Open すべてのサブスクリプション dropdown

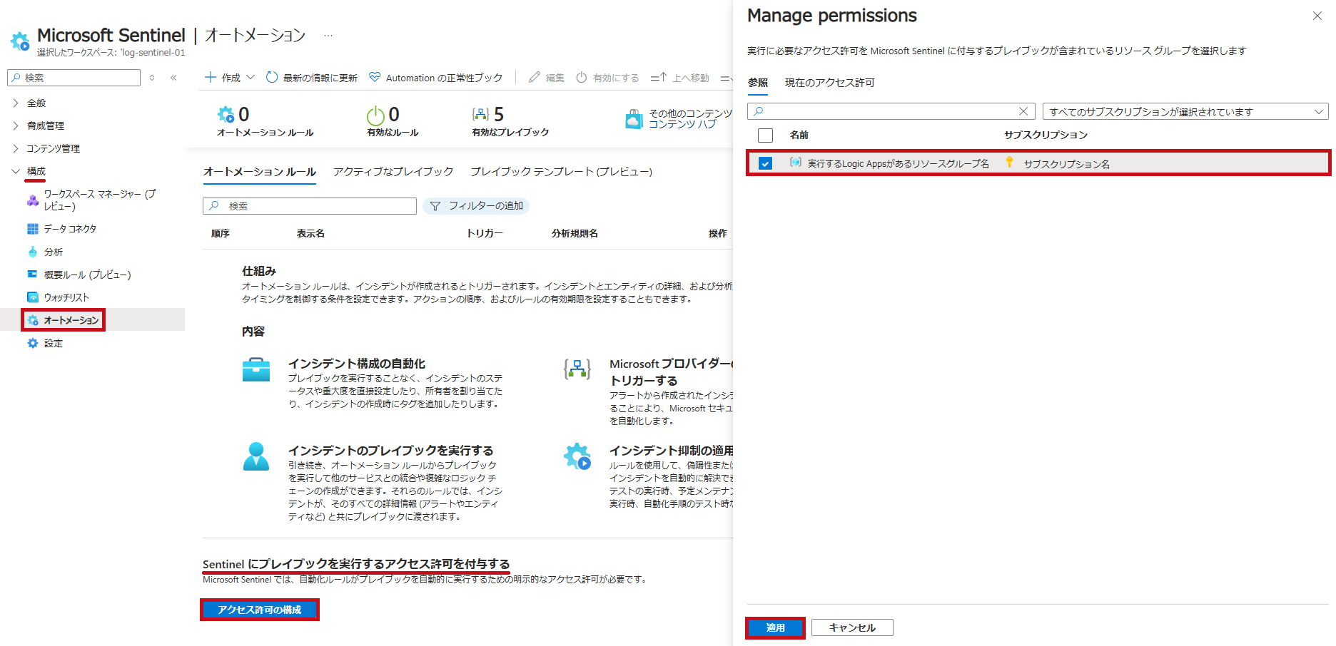coord(1185,111)
